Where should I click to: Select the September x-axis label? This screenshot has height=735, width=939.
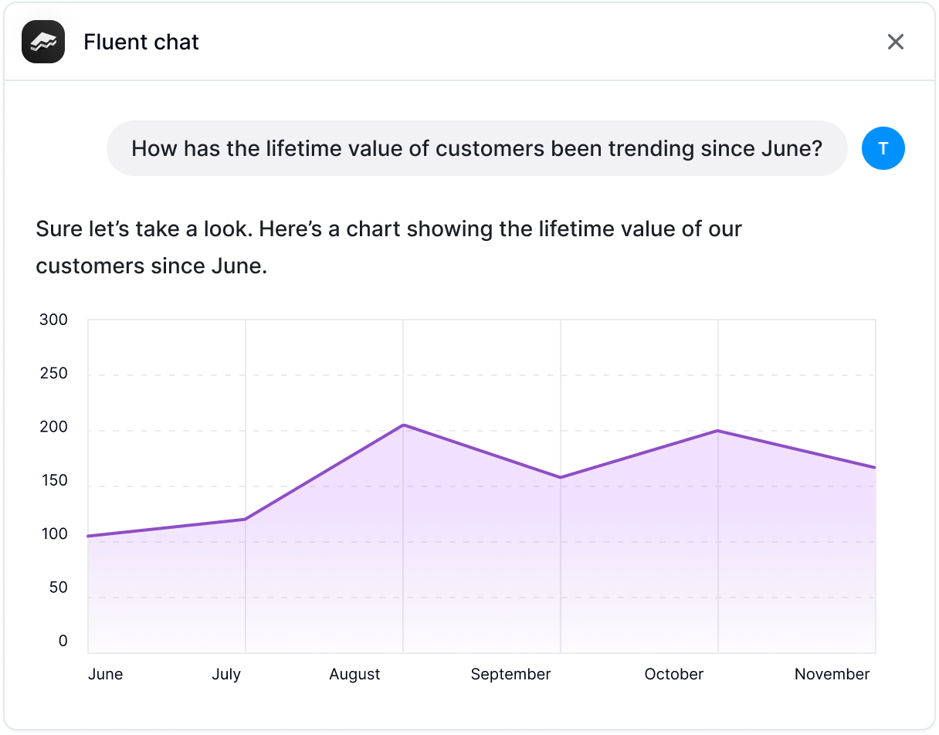pos(510,674)
